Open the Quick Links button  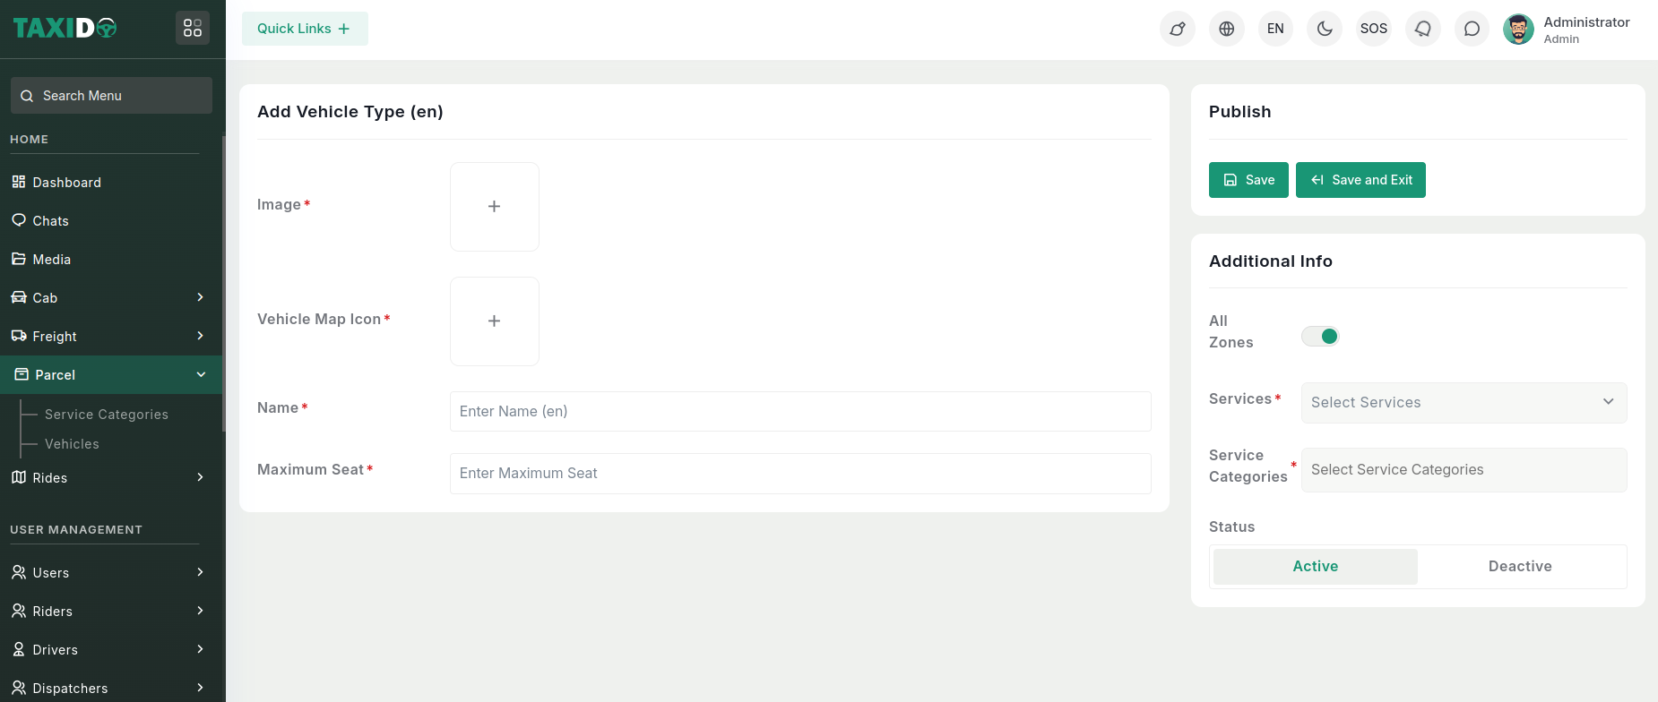pyautogui.click(x=305, y=29)
